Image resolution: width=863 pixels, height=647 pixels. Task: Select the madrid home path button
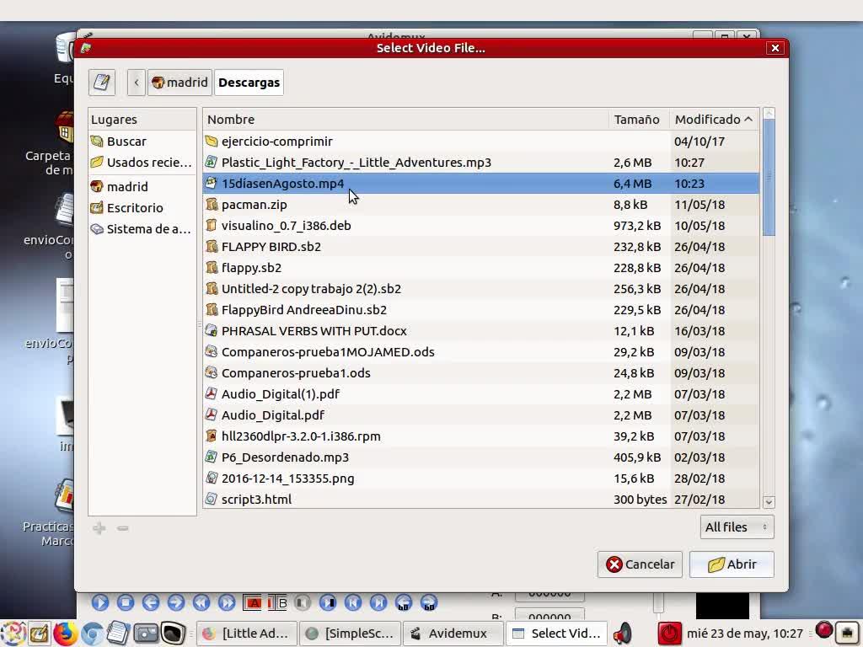(x=180, y=83)
